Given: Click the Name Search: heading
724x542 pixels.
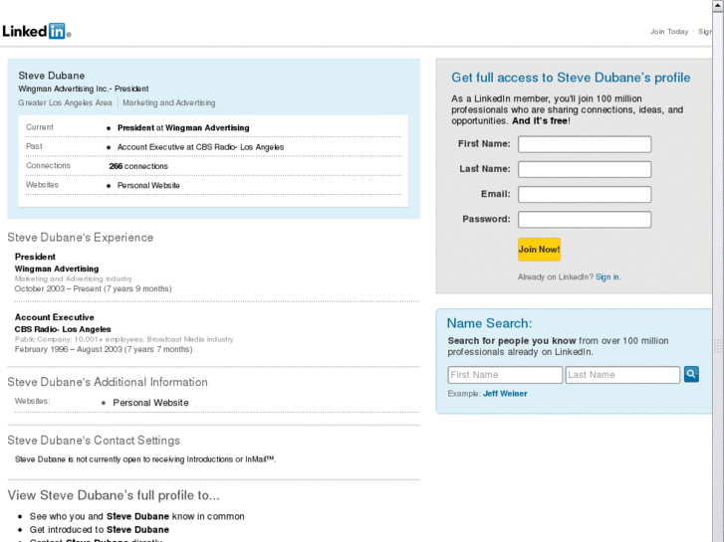Looking at the screenshot, I should click(489, 323).
